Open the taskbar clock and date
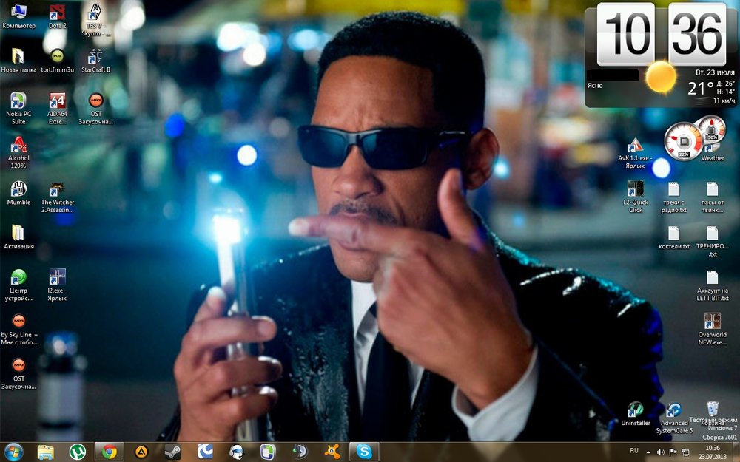The image size is (740, 462). click(713, 452)
